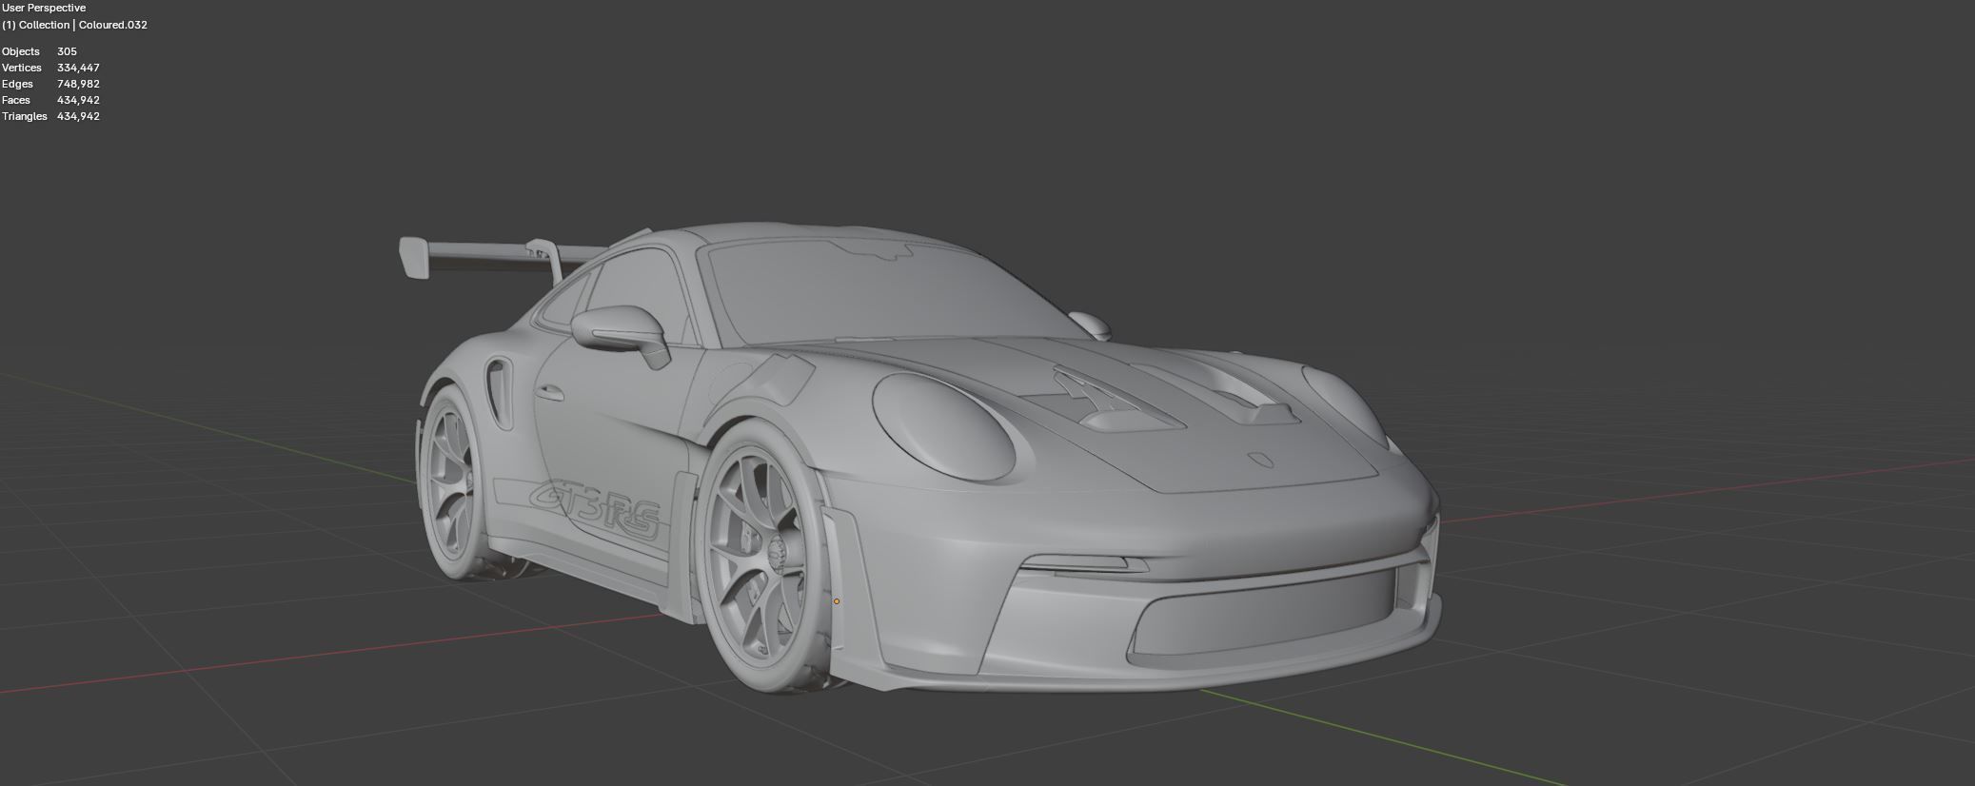
Task: Click the "Vertices" statistics label
Action: pos(22,68)
